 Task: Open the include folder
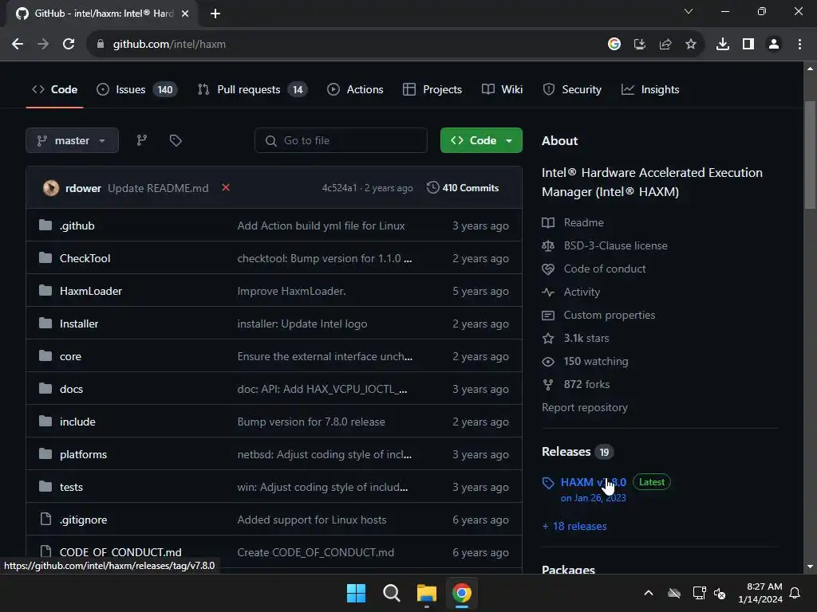point(77,422)
